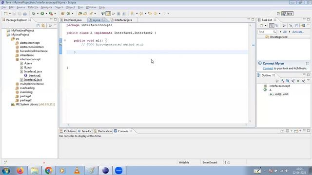The height and width of the screenshot is (175, 312).
Task: Click the New file toolbar icon
Action: tap(5, 14)
